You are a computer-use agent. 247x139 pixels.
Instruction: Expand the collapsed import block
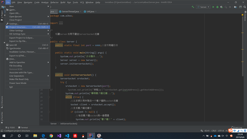61,23
